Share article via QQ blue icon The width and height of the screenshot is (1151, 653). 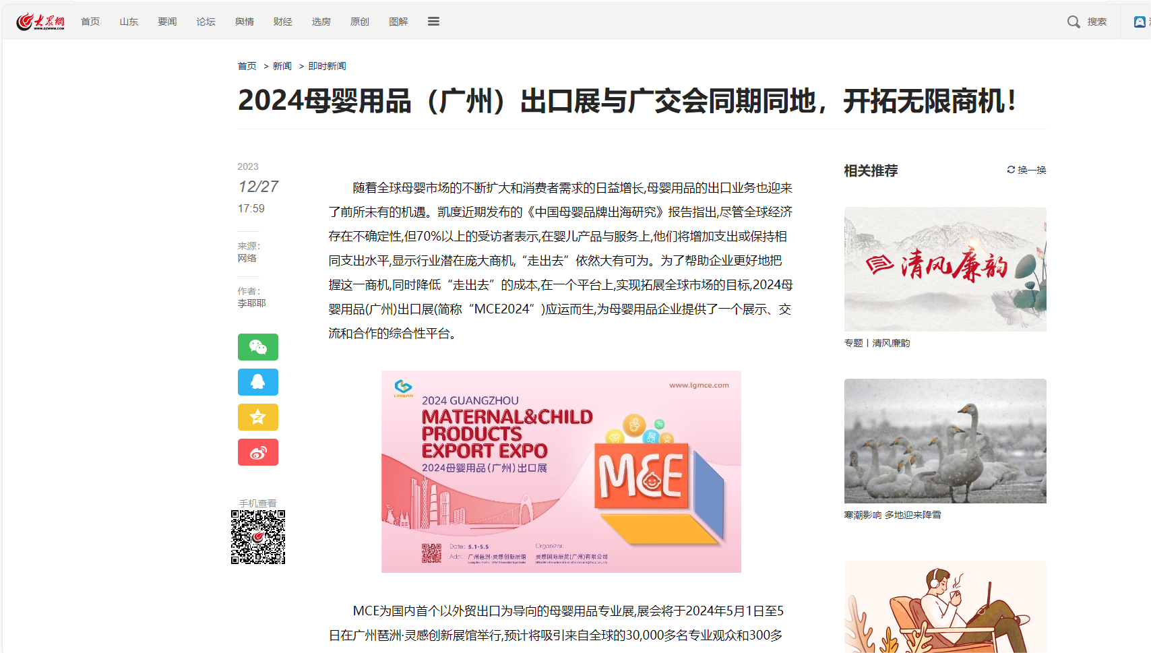point(258,382)
